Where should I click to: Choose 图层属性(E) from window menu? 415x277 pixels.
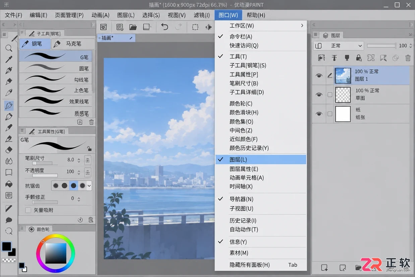coord(261,169)
